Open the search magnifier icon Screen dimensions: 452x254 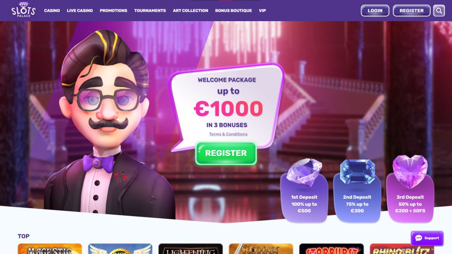click(439, 11)
